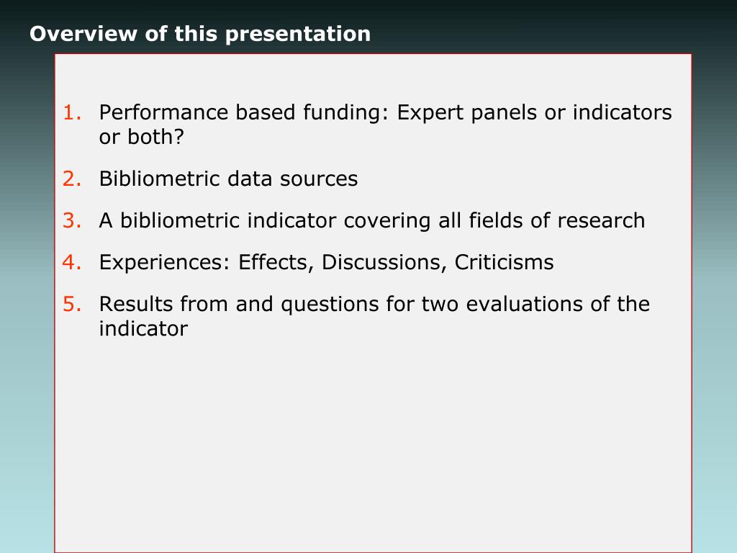737x553 pixels.
Task: Click the slide title 'Overview of this presentation'
Action: coord(200,35)
